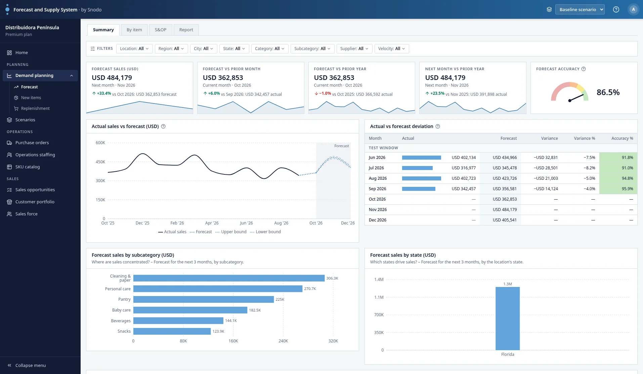Image resolution: width=643 pixels, height=374 pixels.
Task: Click the Snodo logo icon in header
Action: pyautogui.click(x=7, y=9)
